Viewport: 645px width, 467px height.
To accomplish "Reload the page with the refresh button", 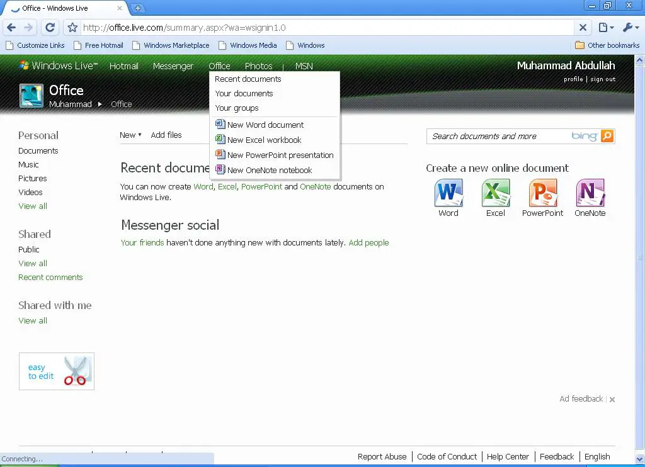I will [x=50, y=28].
